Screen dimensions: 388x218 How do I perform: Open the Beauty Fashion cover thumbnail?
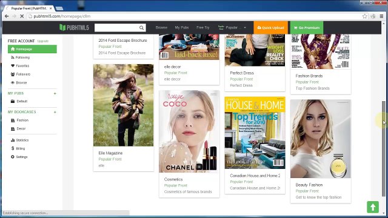click(321, 139)
